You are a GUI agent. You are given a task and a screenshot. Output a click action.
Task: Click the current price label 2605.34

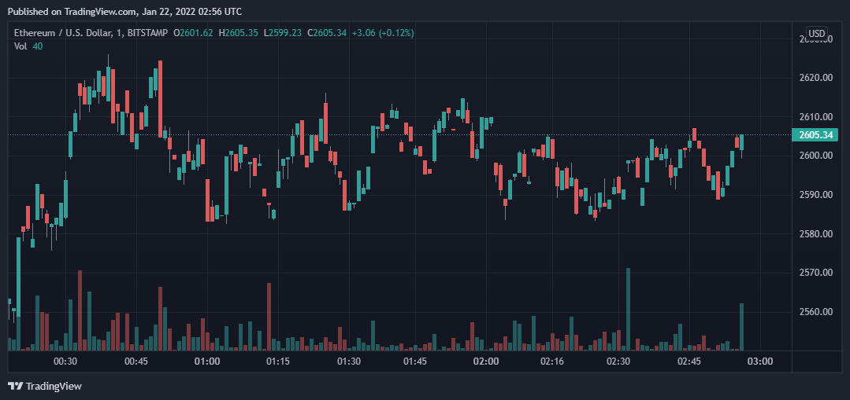(x=815, y=135)
